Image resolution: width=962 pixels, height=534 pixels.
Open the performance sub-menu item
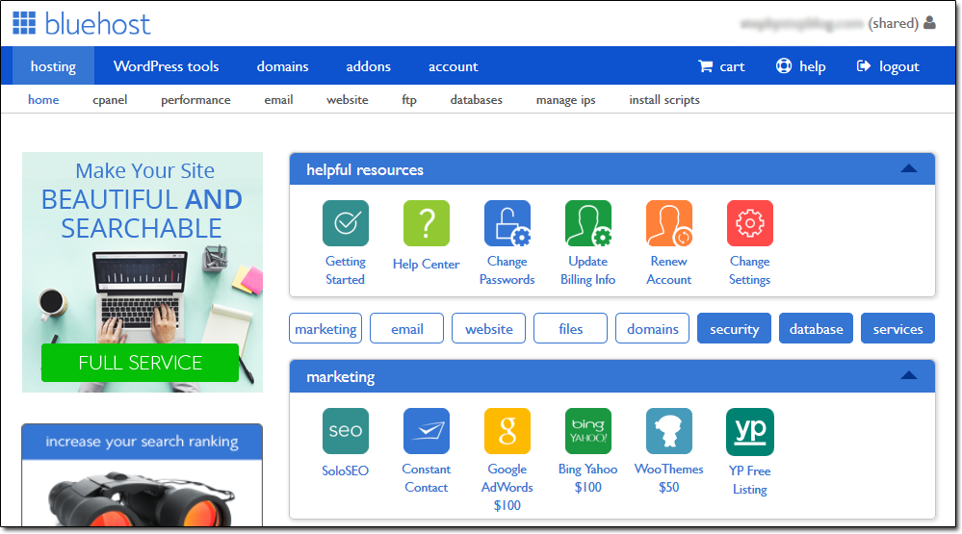195,99
